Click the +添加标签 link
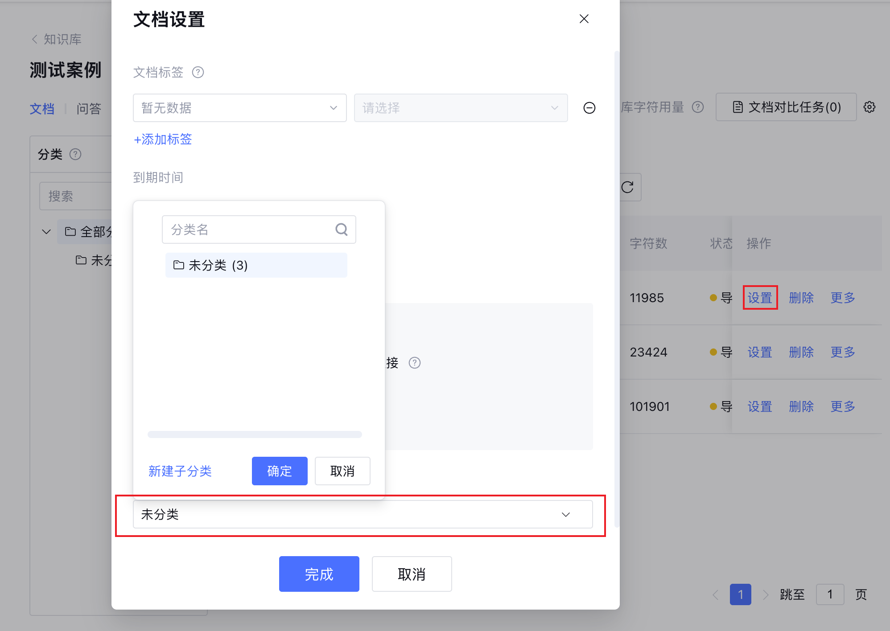890x631 pixels. pos(163,139)
